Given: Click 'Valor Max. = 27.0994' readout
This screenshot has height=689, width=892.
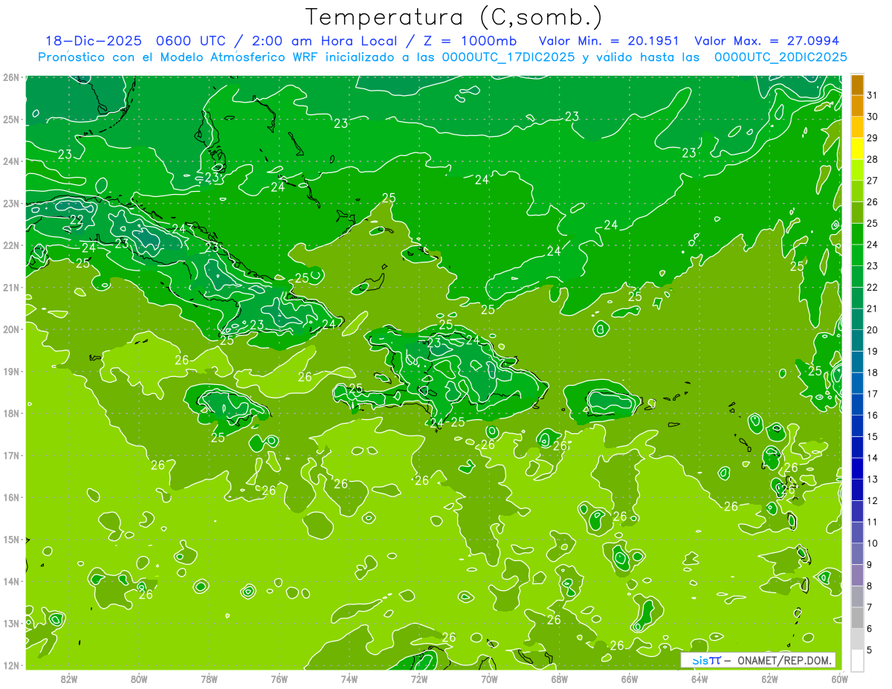Looking at the screenshot, I should click(x=766, y=41).
